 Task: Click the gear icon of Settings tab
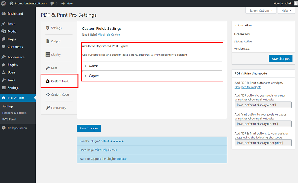(x=48, y=28)
